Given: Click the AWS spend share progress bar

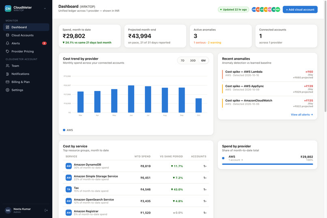Looking at the screenshot, I should [x=268, y=164].
